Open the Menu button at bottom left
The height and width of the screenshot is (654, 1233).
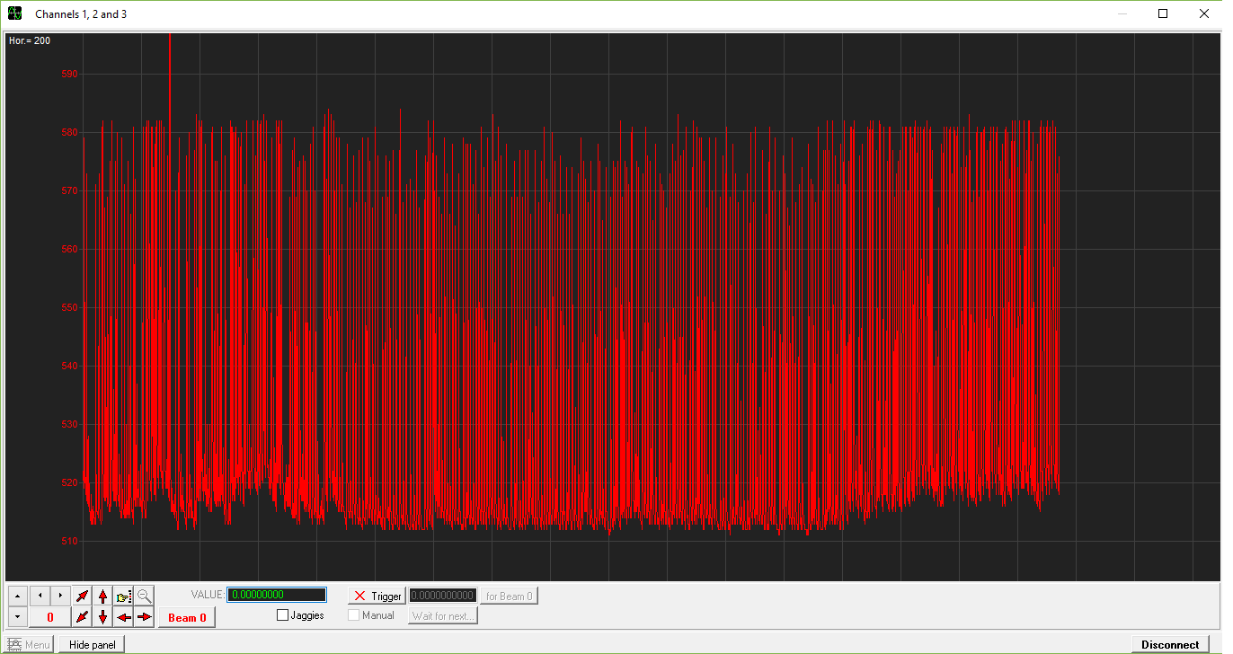coord(29,644)
